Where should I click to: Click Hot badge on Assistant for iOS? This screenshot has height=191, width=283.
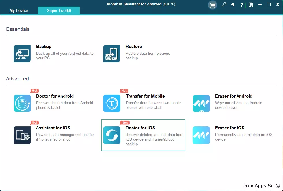(34, 123)
